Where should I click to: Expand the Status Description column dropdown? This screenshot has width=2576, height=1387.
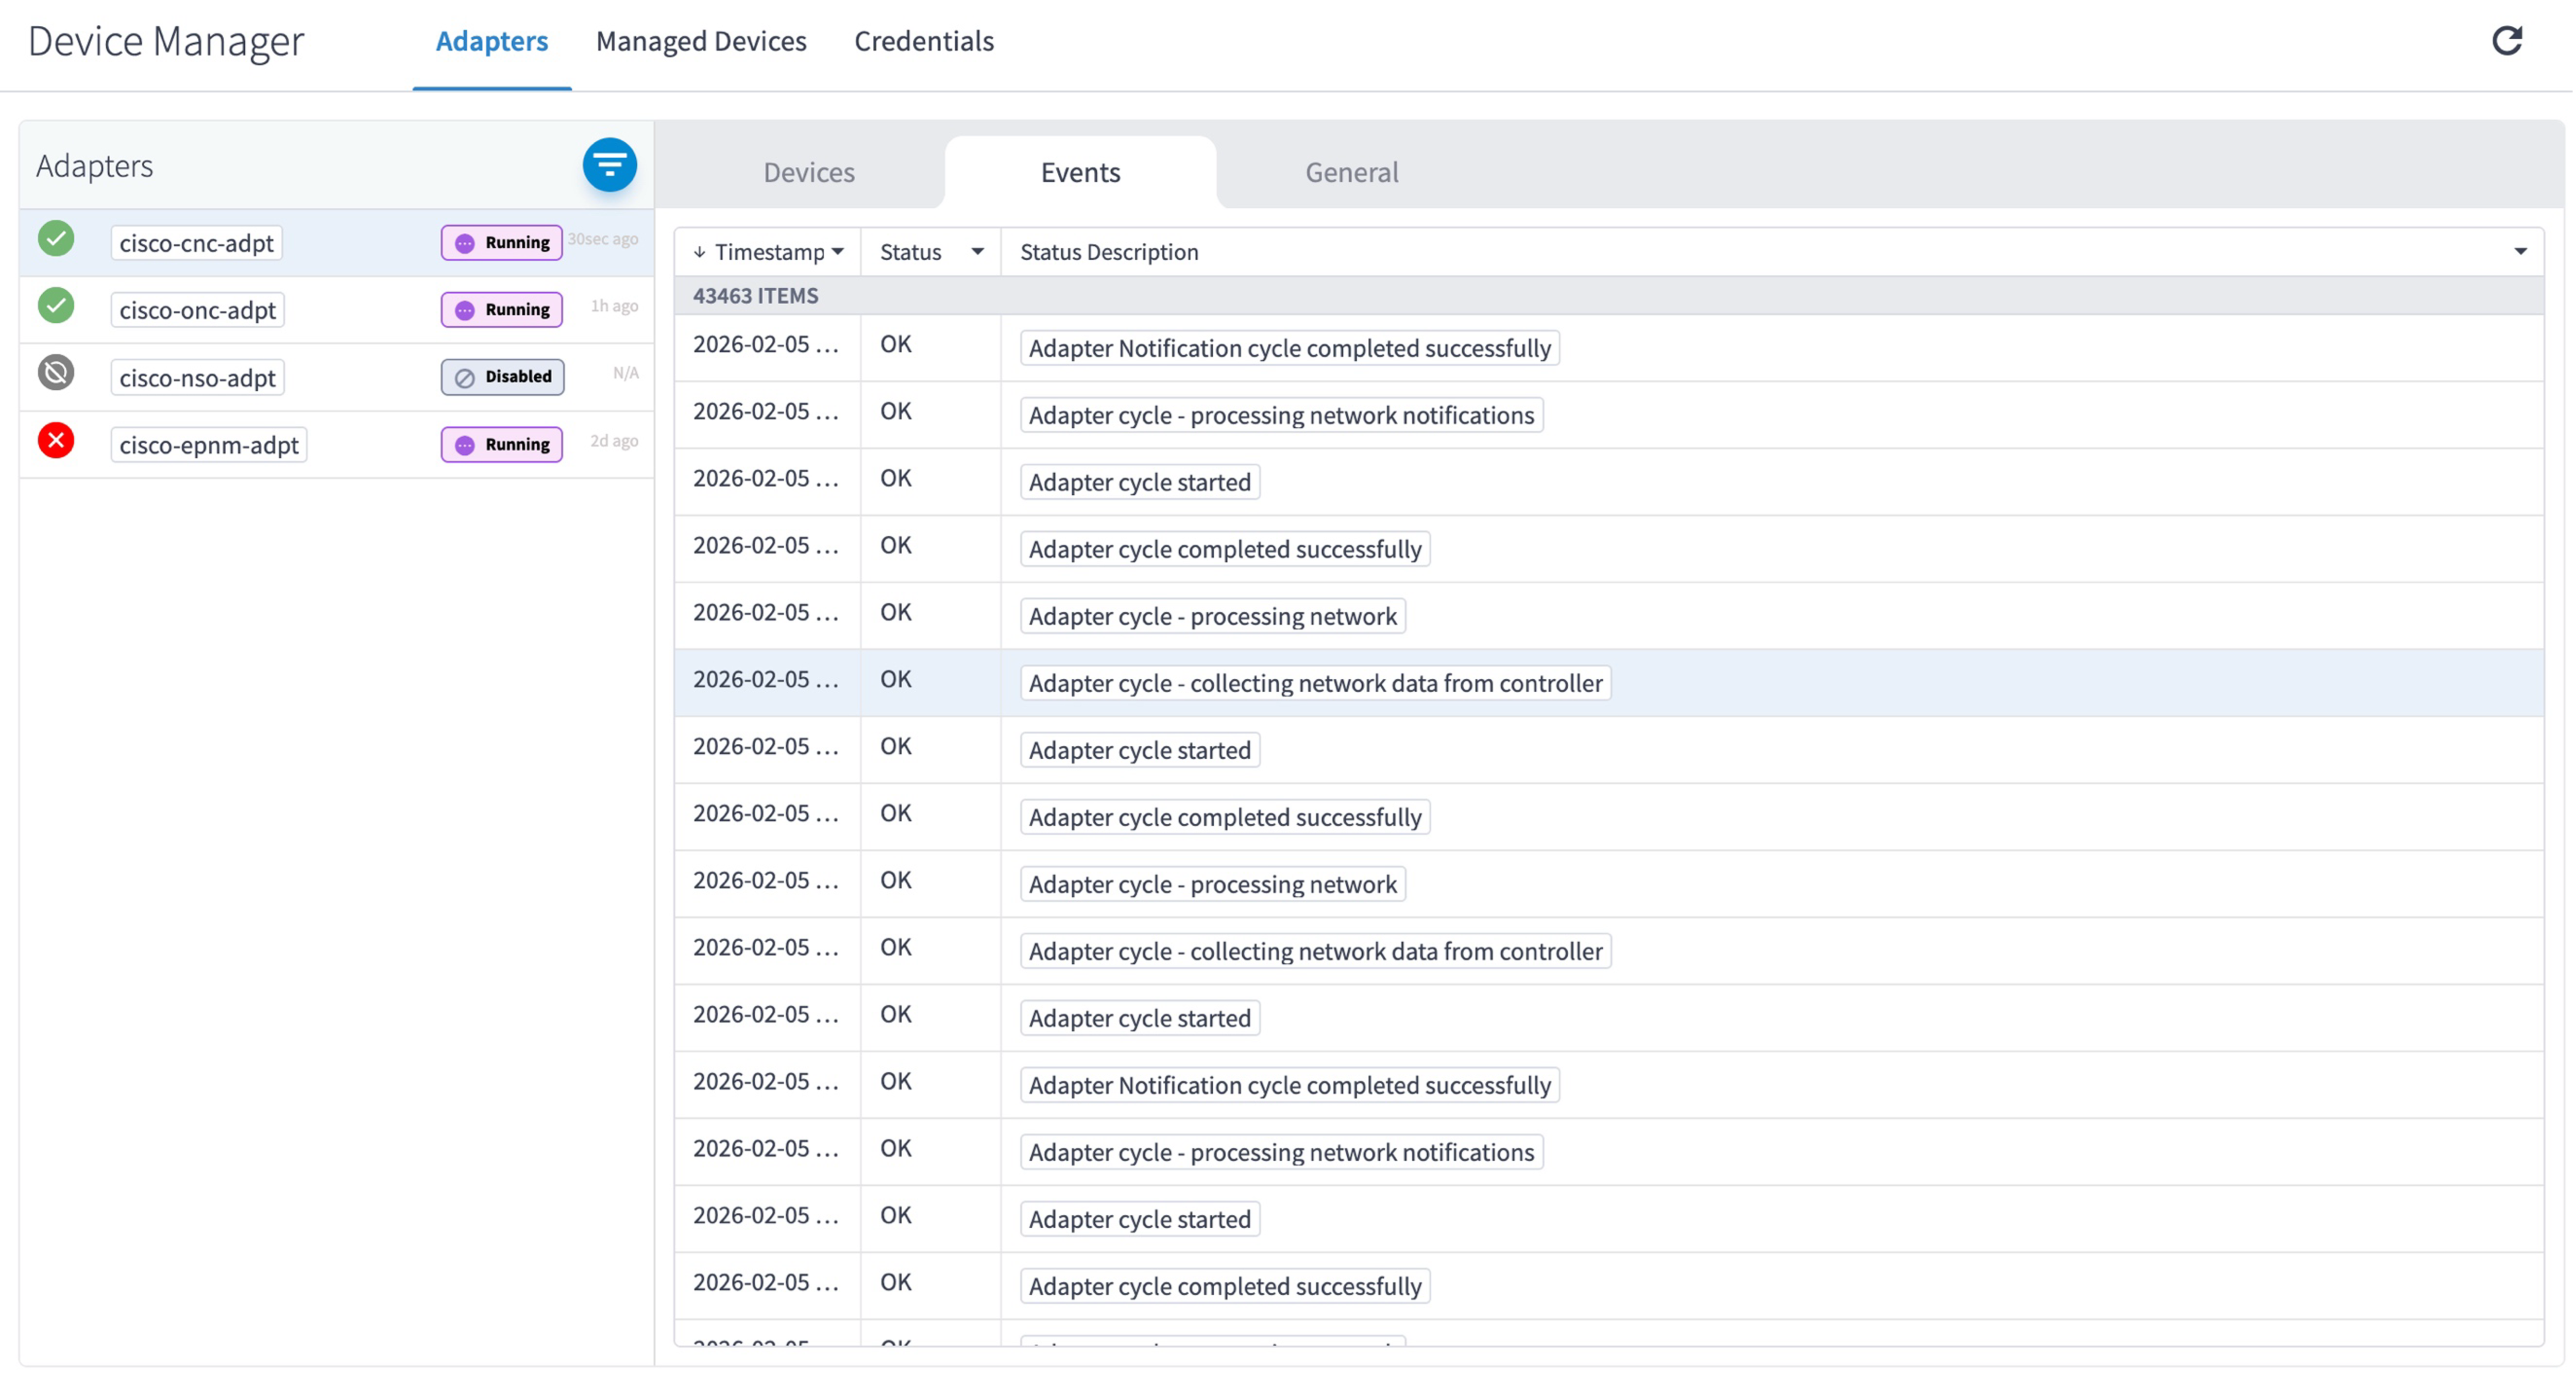pyautogui.click(x=2520, y=252)
